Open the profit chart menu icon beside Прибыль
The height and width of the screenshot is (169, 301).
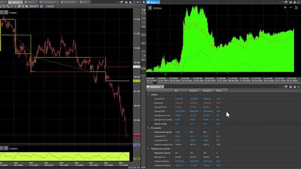point(150,8)
